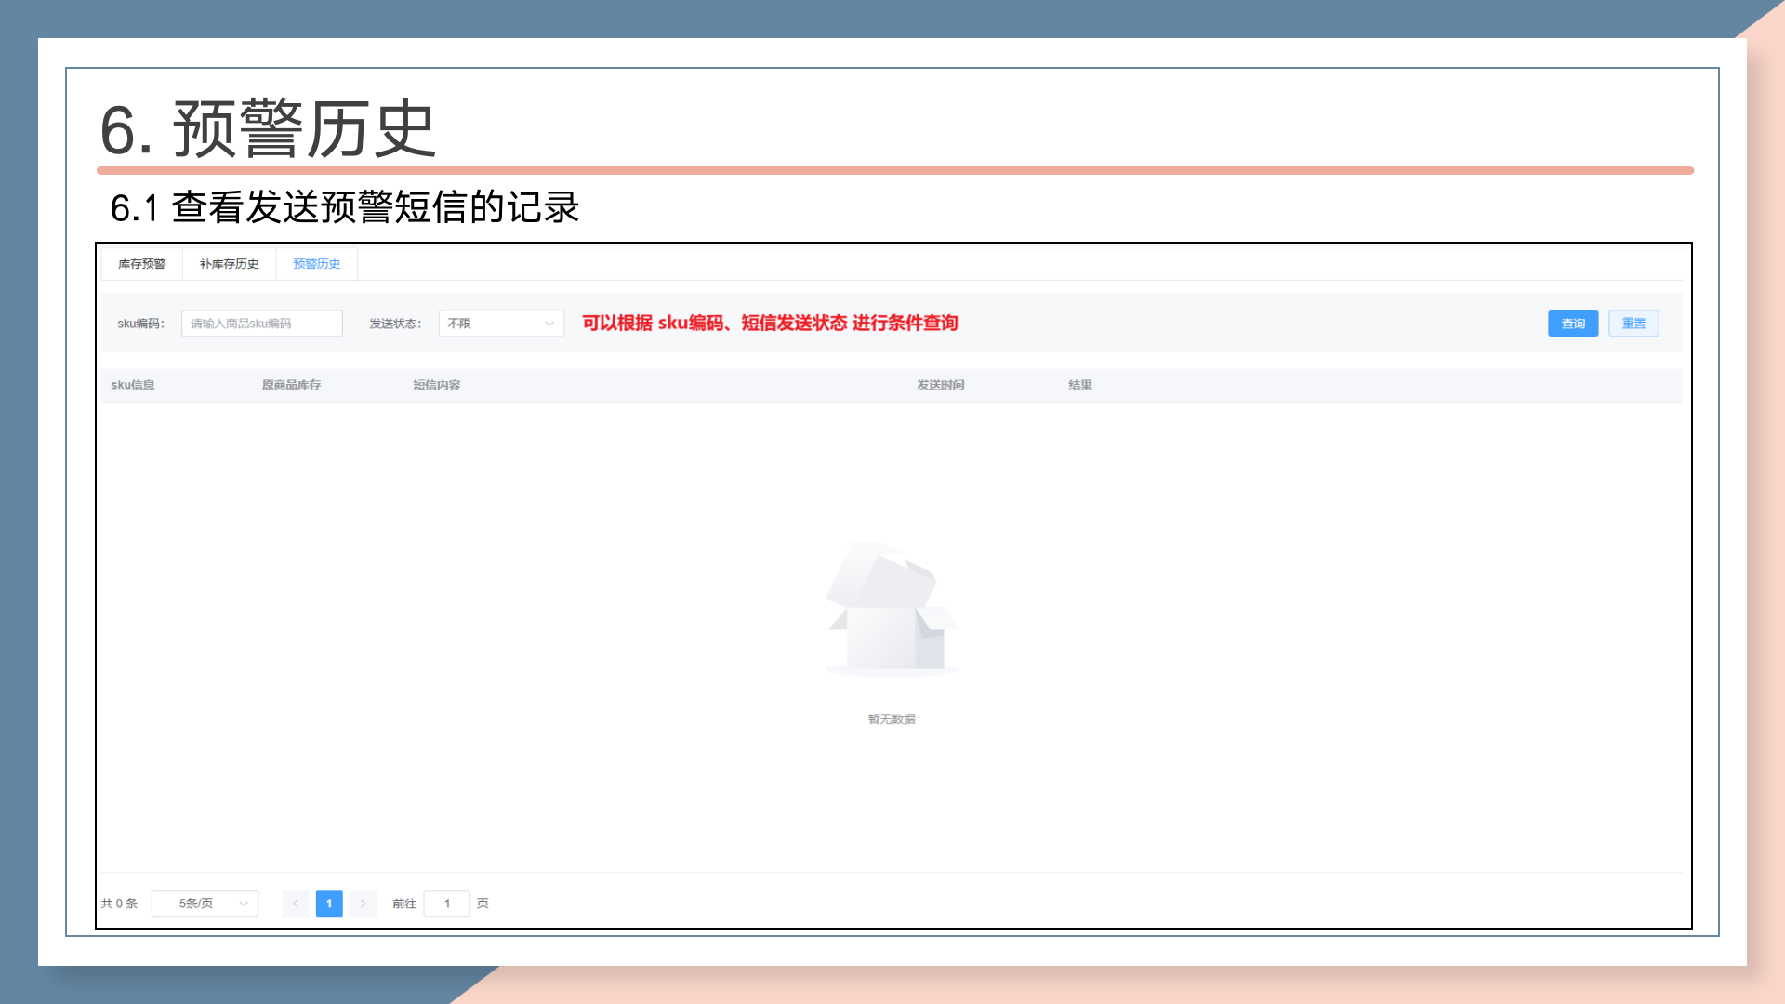Open the 5条/页 page size dropdown

205,904
